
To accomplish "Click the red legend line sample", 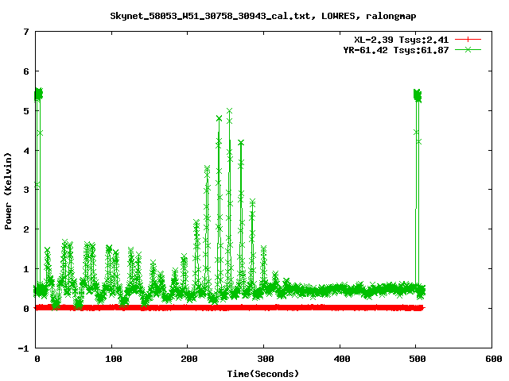I will coord(468,40).
